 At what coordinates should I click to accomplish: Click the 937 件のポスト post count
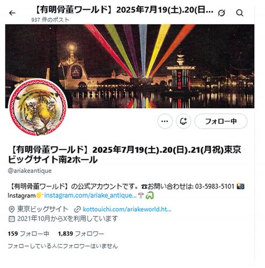50,20
